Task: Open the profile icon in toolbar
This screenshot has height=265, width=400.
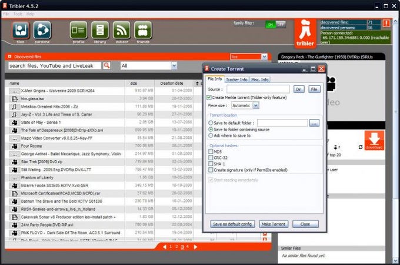Action: click(78, 30)
